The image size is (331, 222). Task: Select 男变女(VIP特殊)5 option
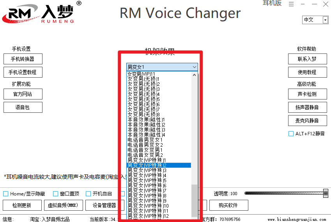[x=159, y=180]
